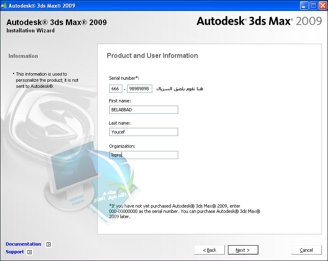Click the "Last name:" label
The width and height of the screenshot is (328, 261).
pos(119,123)
